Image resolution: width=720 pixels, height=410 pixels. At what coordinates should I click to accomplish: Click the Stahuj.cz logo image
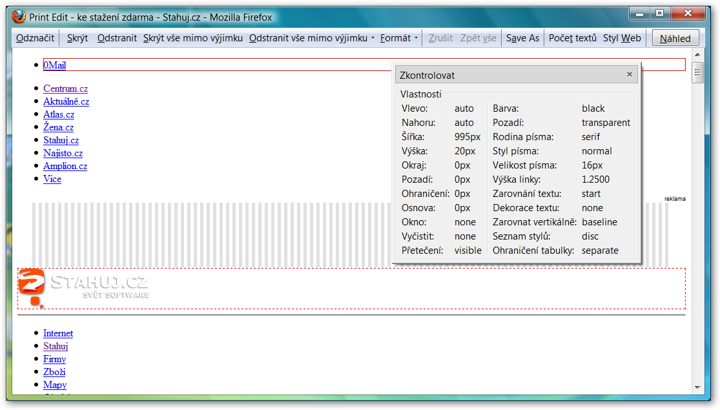pos(83,288)
